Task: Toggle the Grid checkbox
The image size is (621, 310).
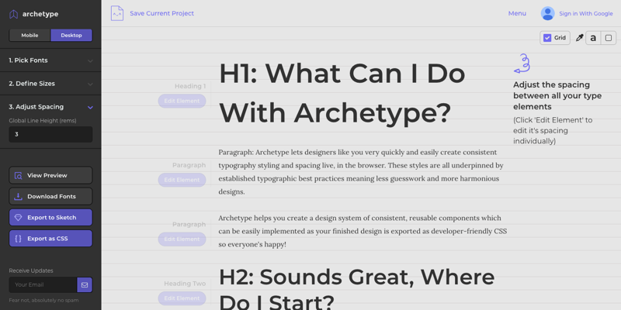Action: click(547, 38)
